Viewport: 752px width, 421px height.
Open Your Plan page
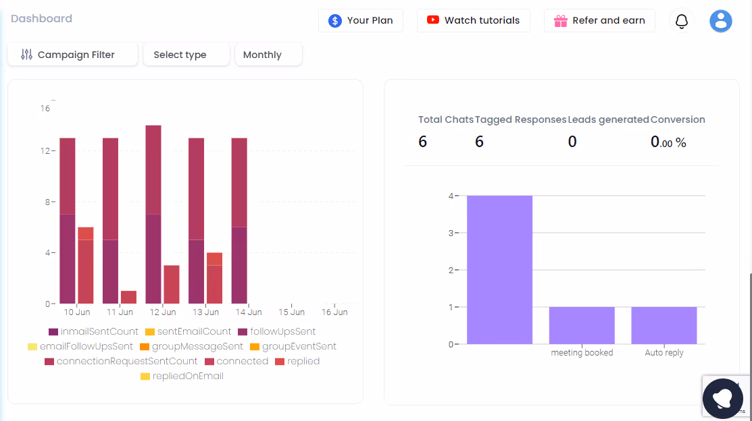(361, 20)
